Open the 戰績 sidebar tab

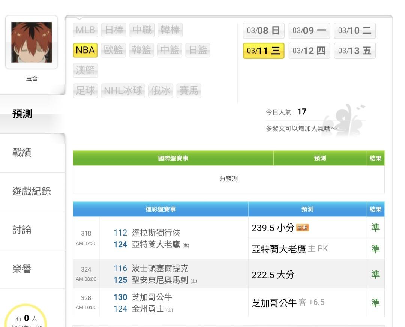(32, 153)
